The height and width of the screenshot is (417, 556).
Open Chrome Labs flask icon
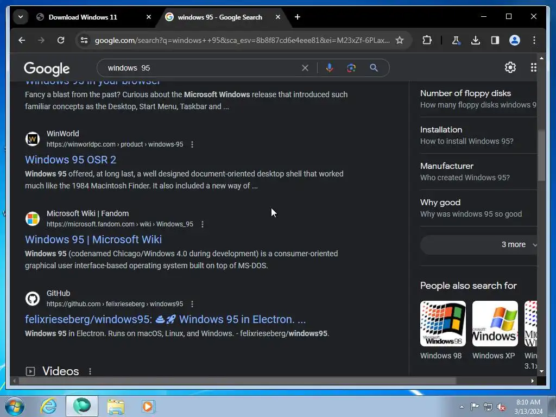(456, 40)
